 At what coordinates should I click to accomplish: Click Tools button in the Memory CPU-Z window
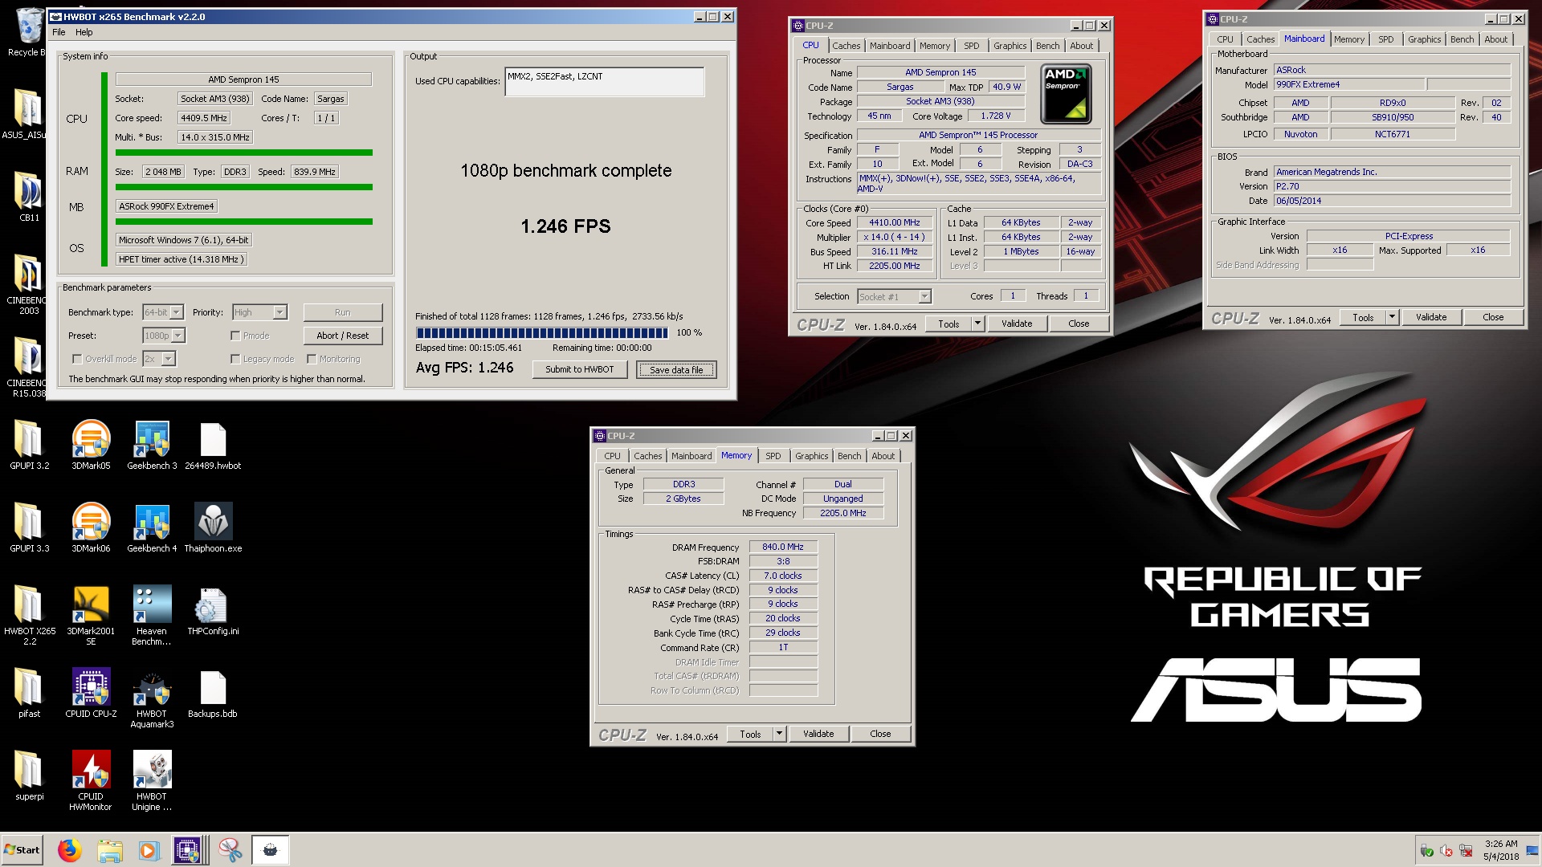[x=750, y=734]
